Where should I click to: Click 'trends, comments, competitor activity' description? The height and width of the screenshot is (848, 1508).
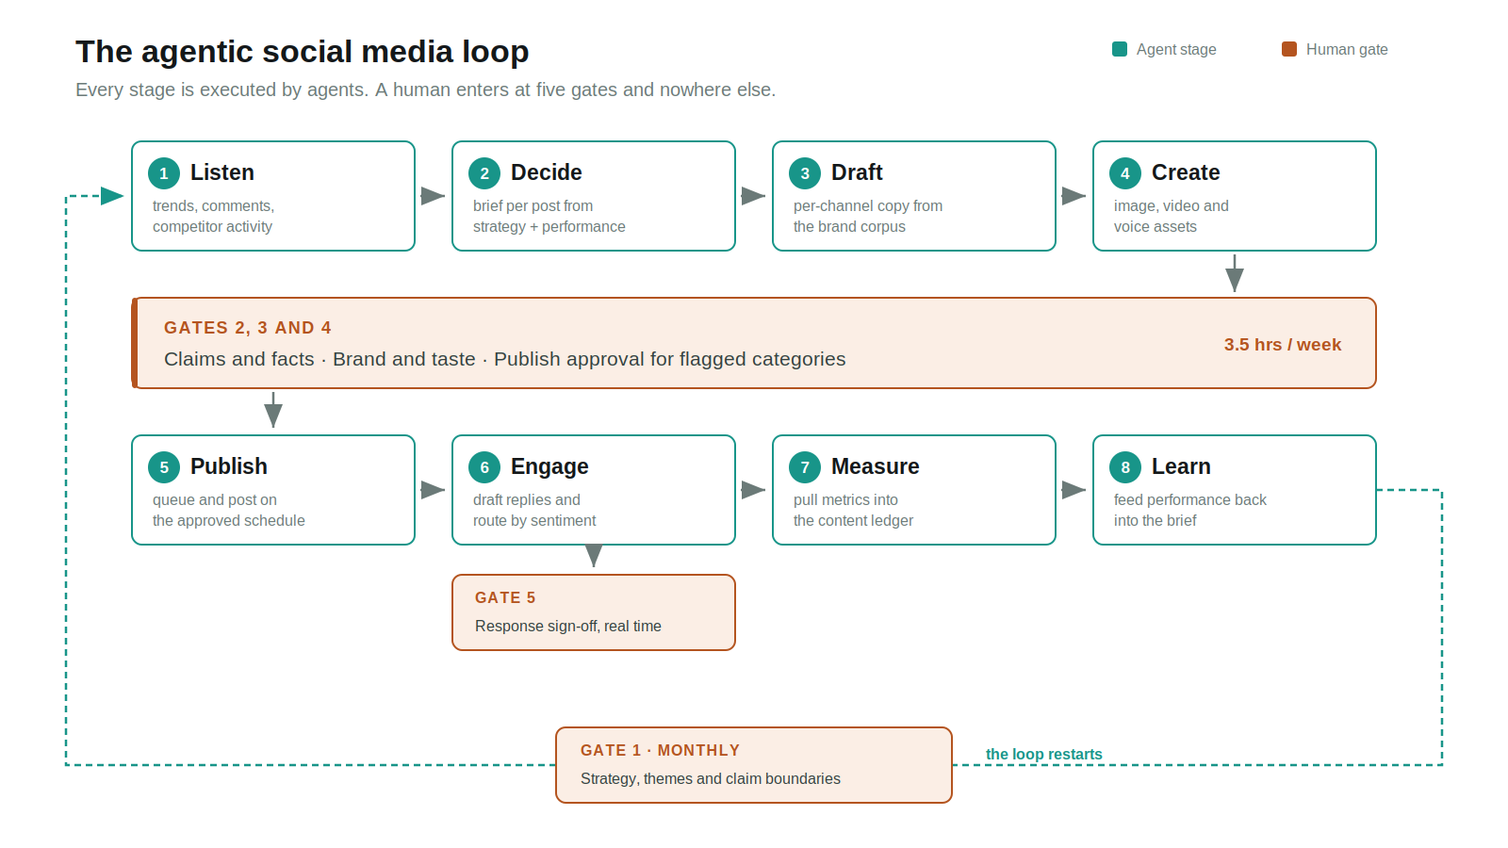pyautogui.click(x=214, y=216)
